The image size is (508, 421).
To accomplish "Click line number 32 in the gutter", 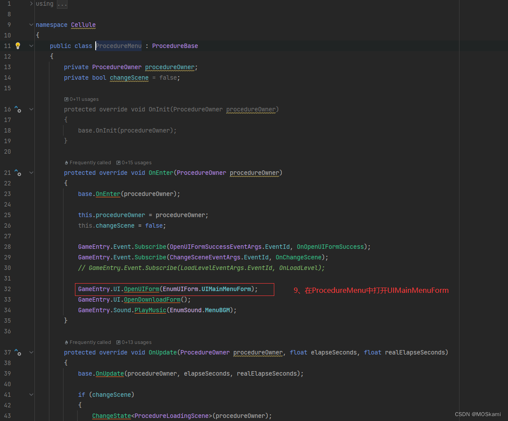I will coord(7,289).
